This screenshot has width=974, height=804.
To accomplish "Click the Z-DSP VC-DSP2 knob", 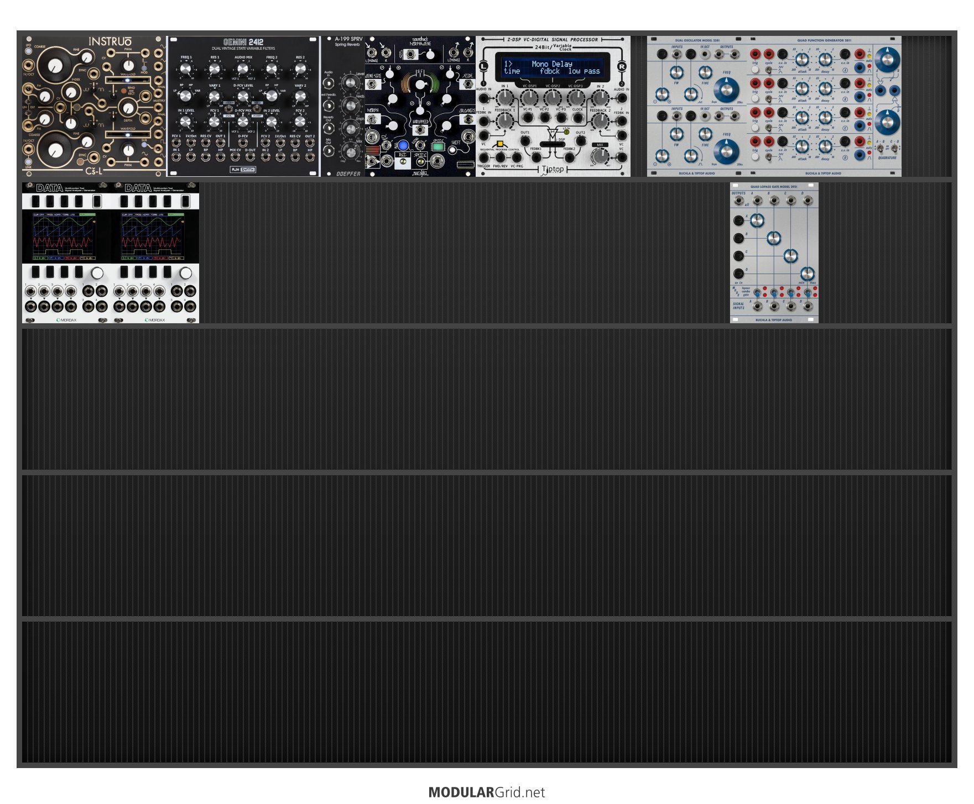I will (x=553, y=98).
